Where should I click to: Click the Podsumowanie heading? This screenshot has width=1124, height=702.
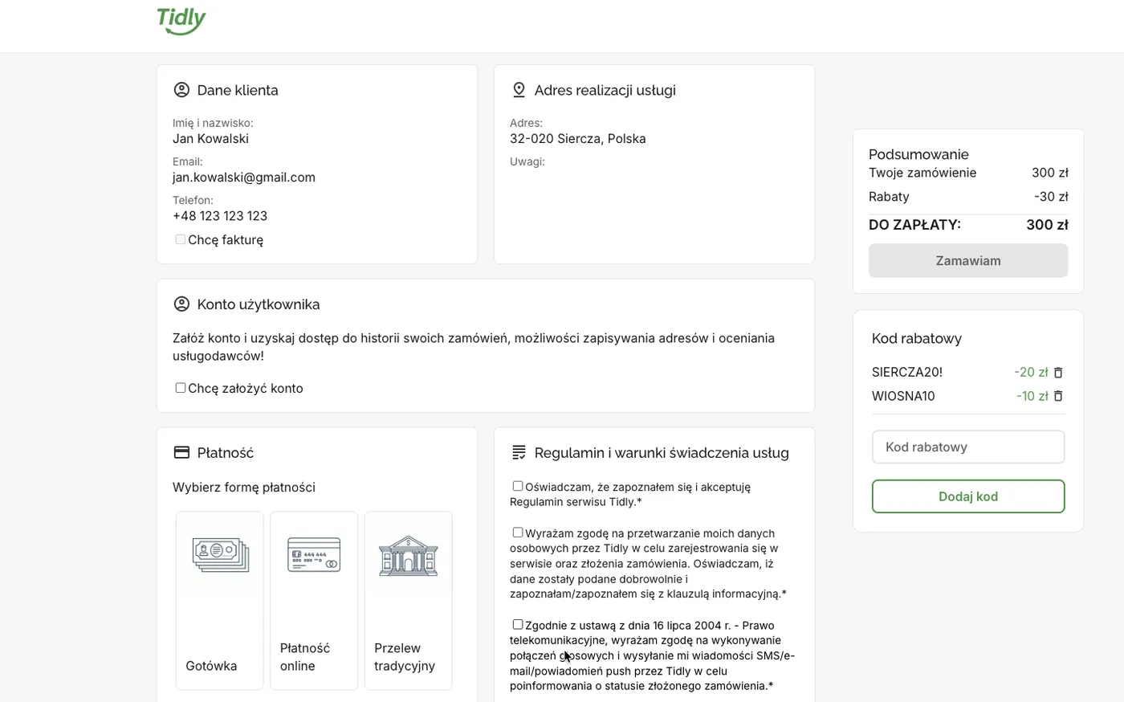coord(918,154)
